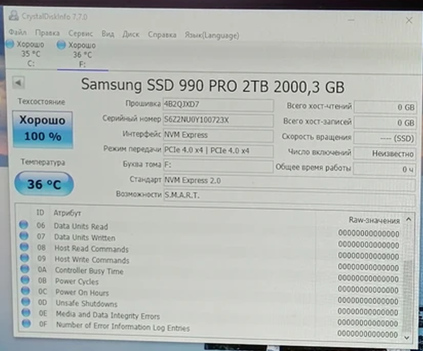This screenshot has height=351, width=423.
Task: Click the Атрибут column header
Action: (67, 213)
